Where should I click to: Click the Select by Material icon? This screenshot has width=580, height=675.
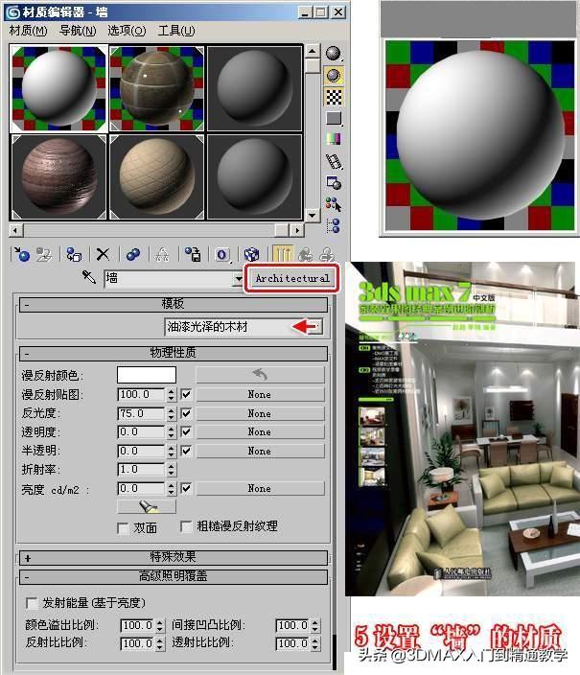334,203
